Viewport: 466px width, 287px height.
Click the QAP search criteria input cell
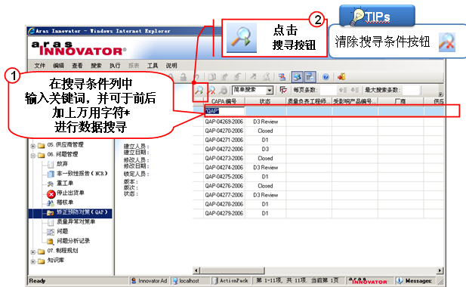224,111
